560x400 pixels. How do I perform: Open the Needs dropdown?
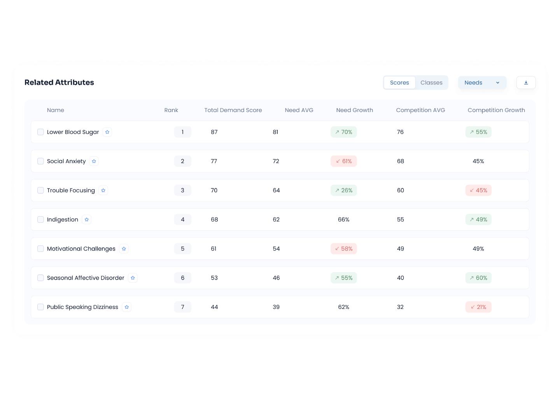point(482,82)
